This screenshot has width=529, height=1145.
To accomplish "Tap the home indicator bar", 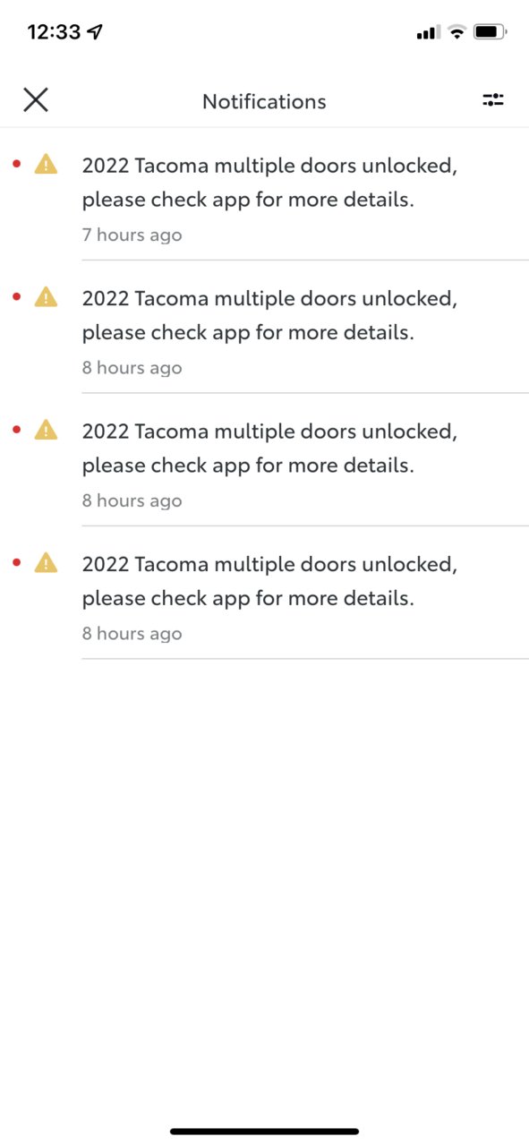I will pos(264,1132).
